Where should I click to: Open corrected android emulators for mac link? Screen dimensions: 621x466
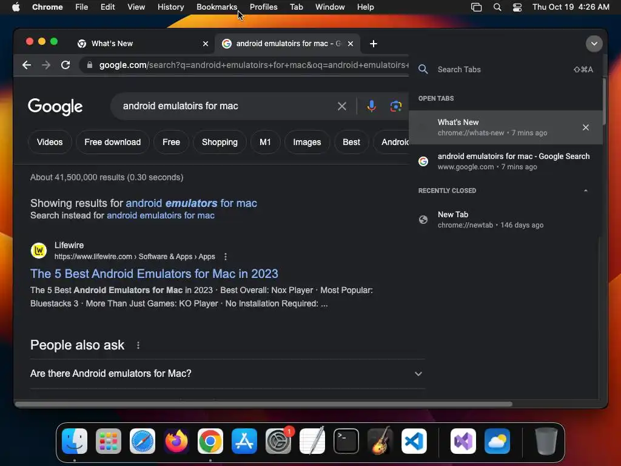[191, 203]
